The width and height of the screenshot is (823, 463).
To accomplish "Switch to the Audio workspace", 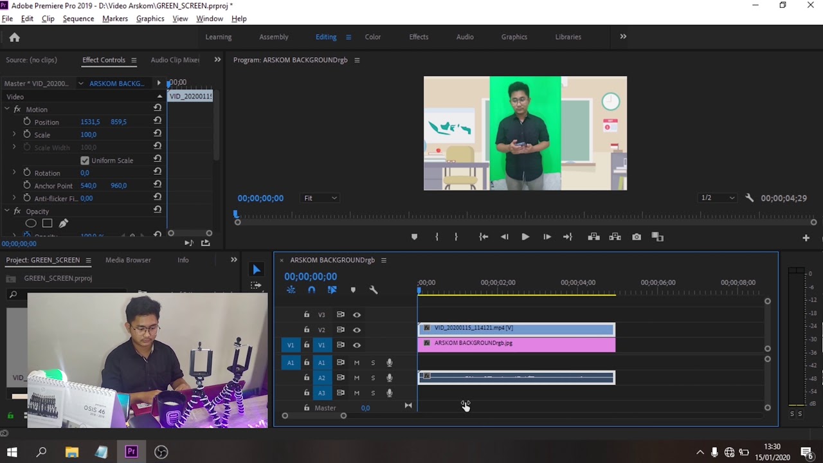I will point(465,37).
